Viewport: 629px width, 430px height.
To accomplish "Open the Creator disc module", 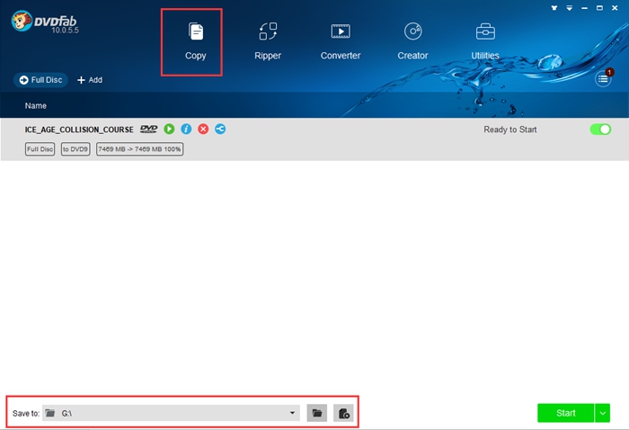I will pos(412,41).
